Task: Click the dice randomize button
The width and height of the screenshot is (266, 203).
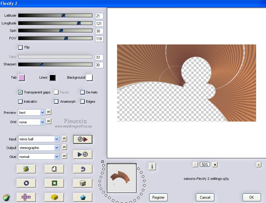Action: click(83, 183)
